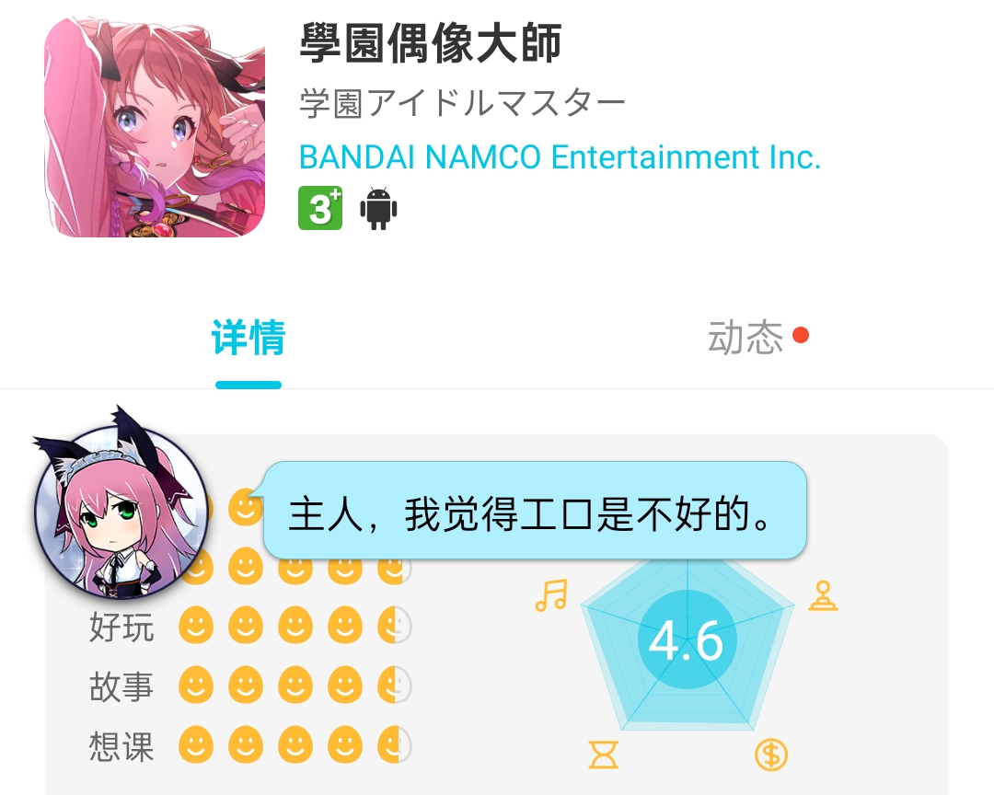Click the dollar coin icon below radar chart
Image resolution: width=994 pixels, height=795 pixels.
[x=771, y=755]
